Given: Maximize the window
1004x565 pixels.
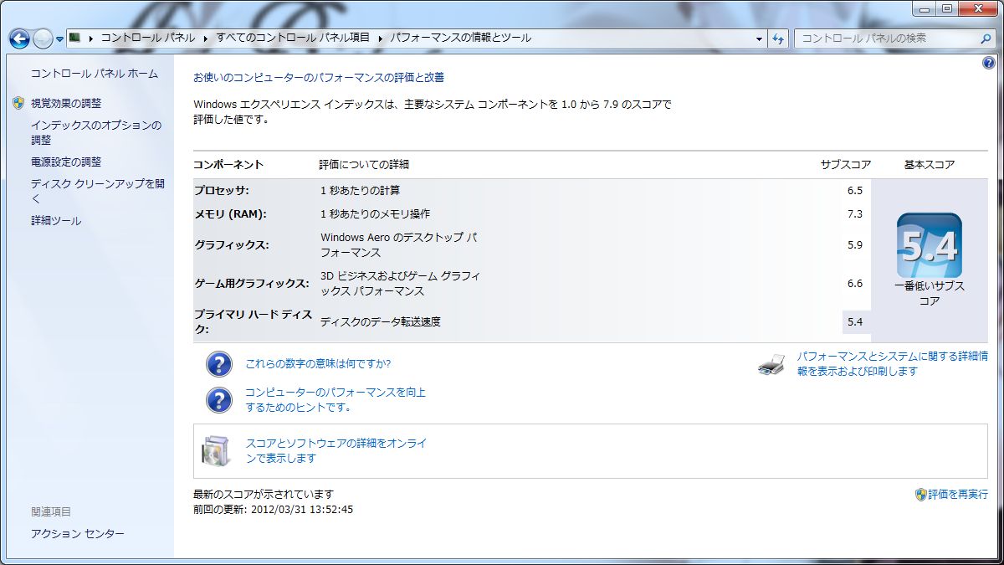Looking at the screenshot, I should 947,8.
